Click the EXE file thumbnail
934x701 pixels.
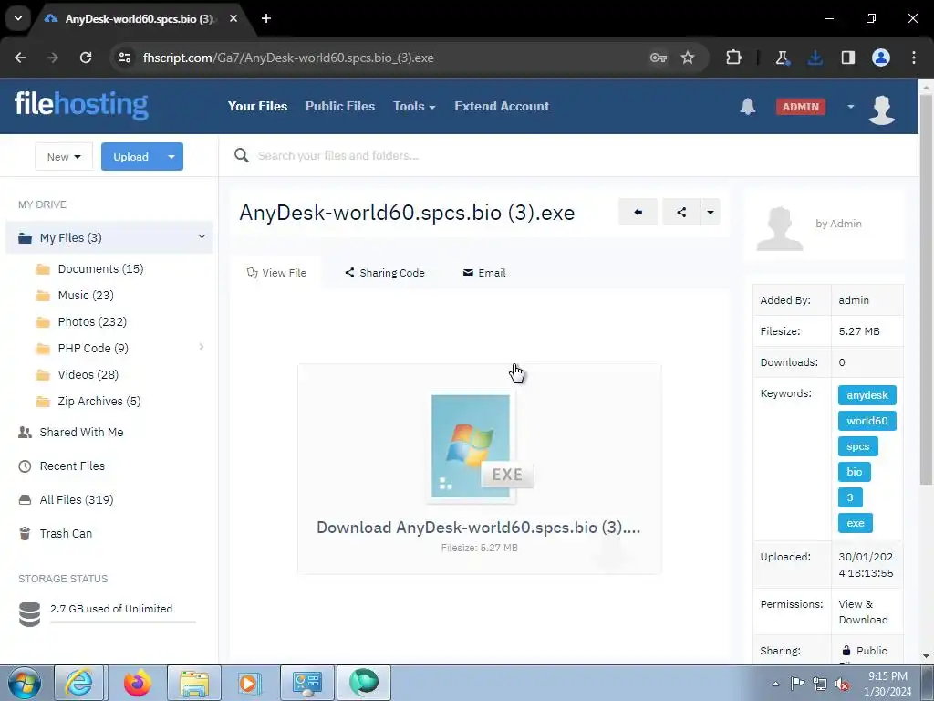click(x=479, y=446)
